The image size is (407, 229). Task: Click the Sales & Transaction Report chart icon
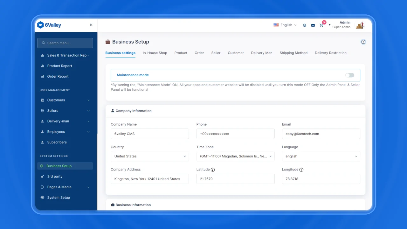(x=42, y=55)
